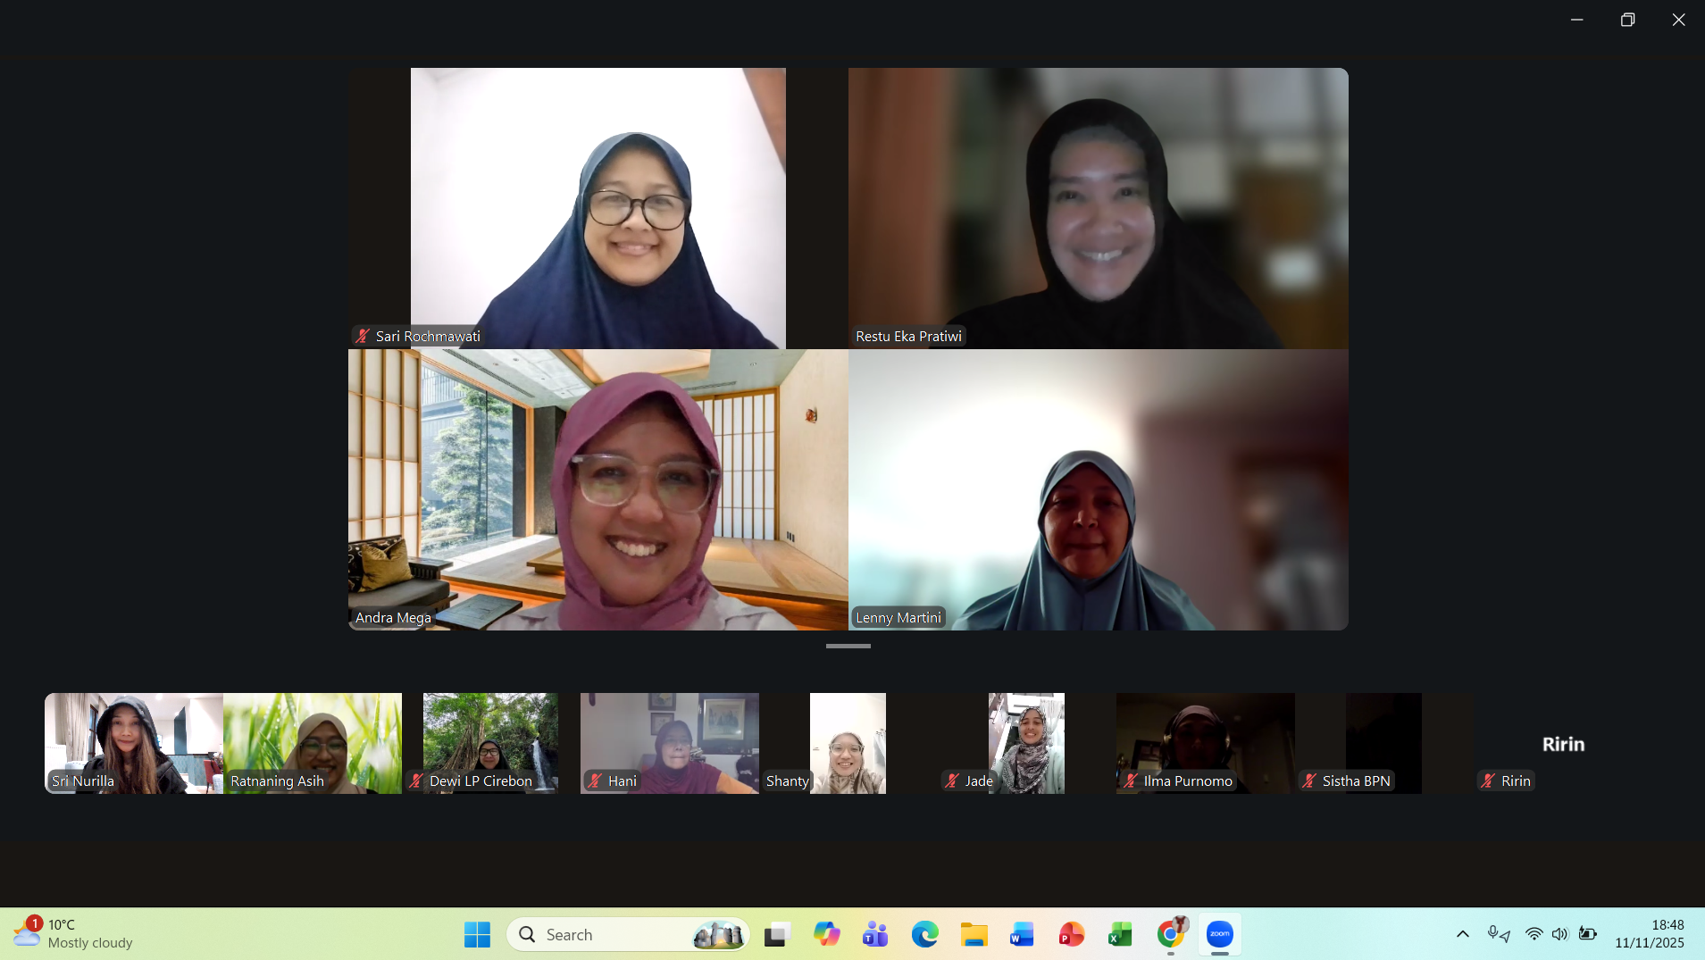Viewport: 1705px width, 960px height.
Task: Toggle the Wi-Fi network icon in the tray
Action: [1534, 934]
